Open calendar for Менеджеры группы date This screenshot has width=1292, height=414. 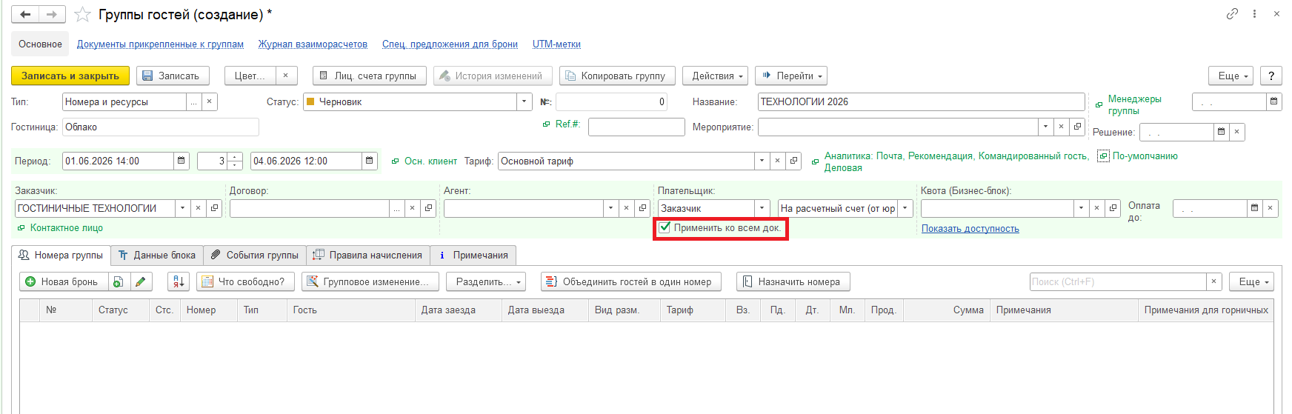pos(1274,101)
